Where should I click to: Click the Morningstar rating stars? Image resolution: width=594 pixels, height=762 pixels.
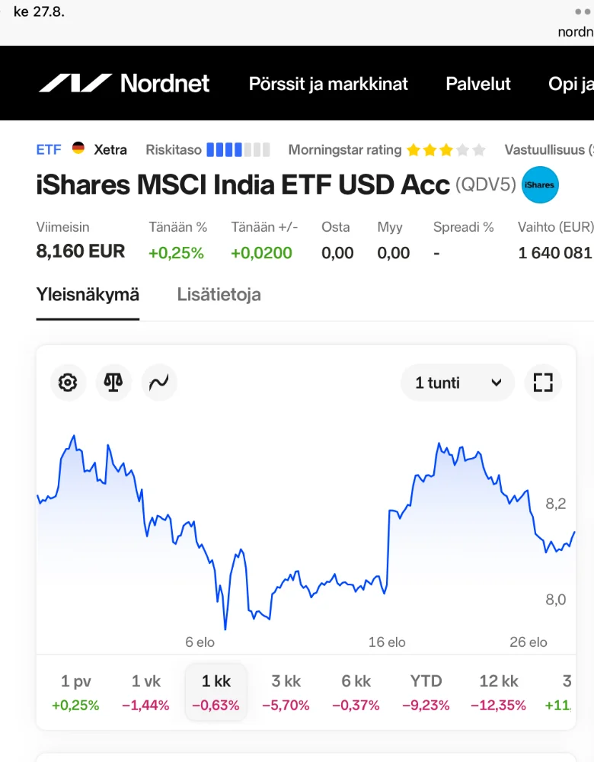click(x=445, y=150)
